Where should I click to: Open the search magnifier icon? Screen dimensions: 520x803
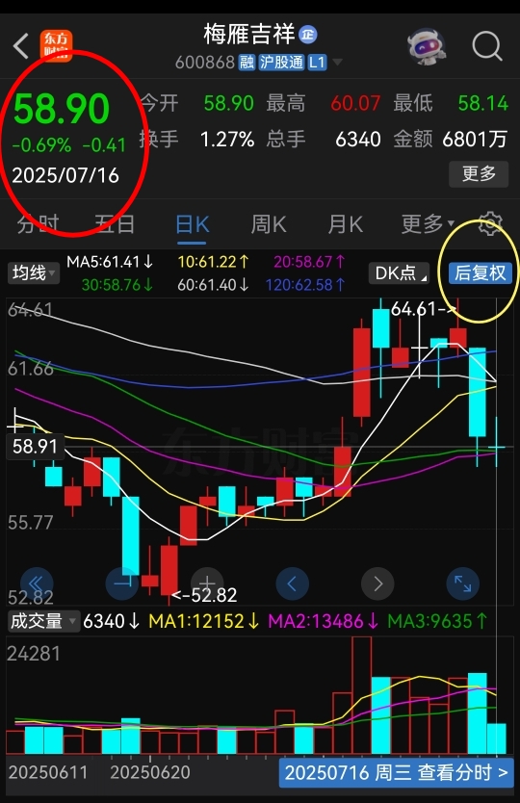(486, 46)
